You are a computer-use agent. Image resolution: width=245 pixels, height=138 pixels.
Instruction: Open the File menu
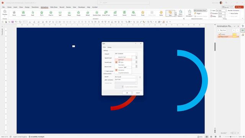[x=3, y=7]
